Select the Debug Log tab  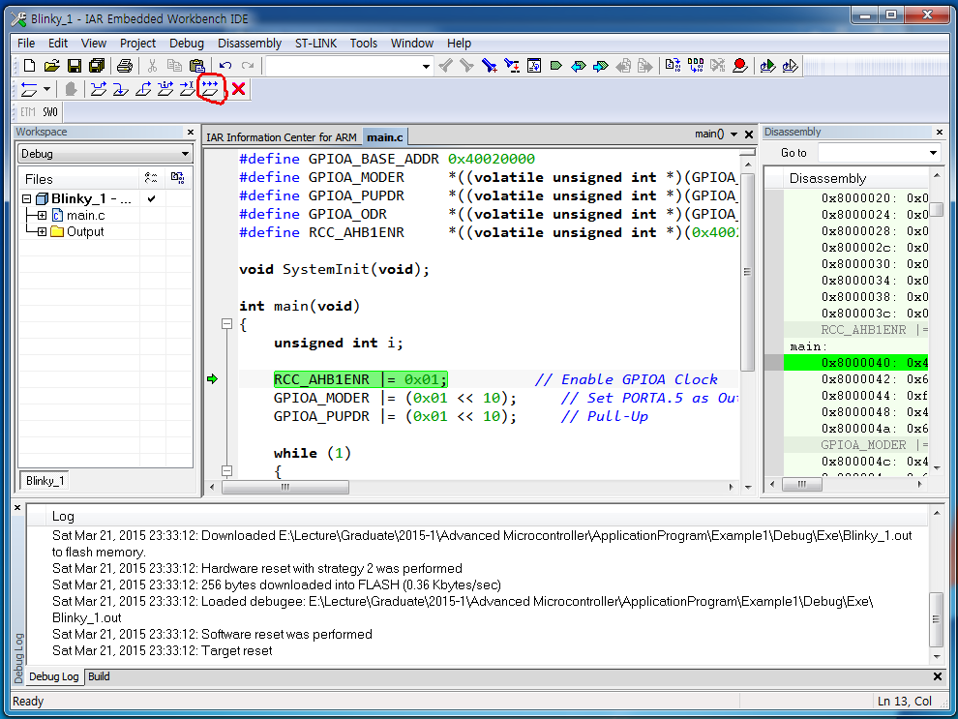(54, 676)
